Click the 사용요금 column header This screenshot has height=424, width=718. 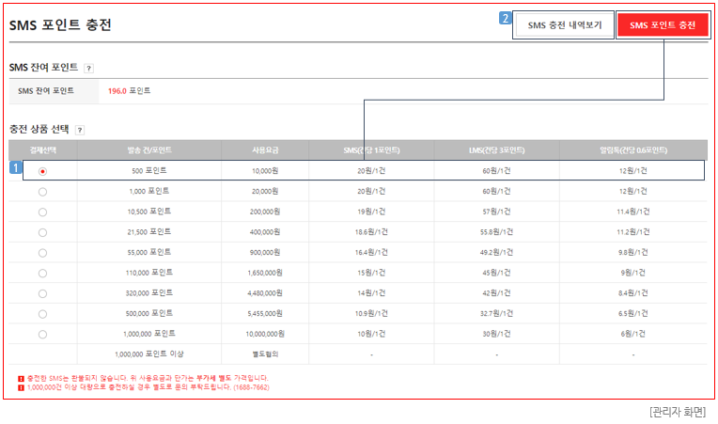[x=265, y=150]
